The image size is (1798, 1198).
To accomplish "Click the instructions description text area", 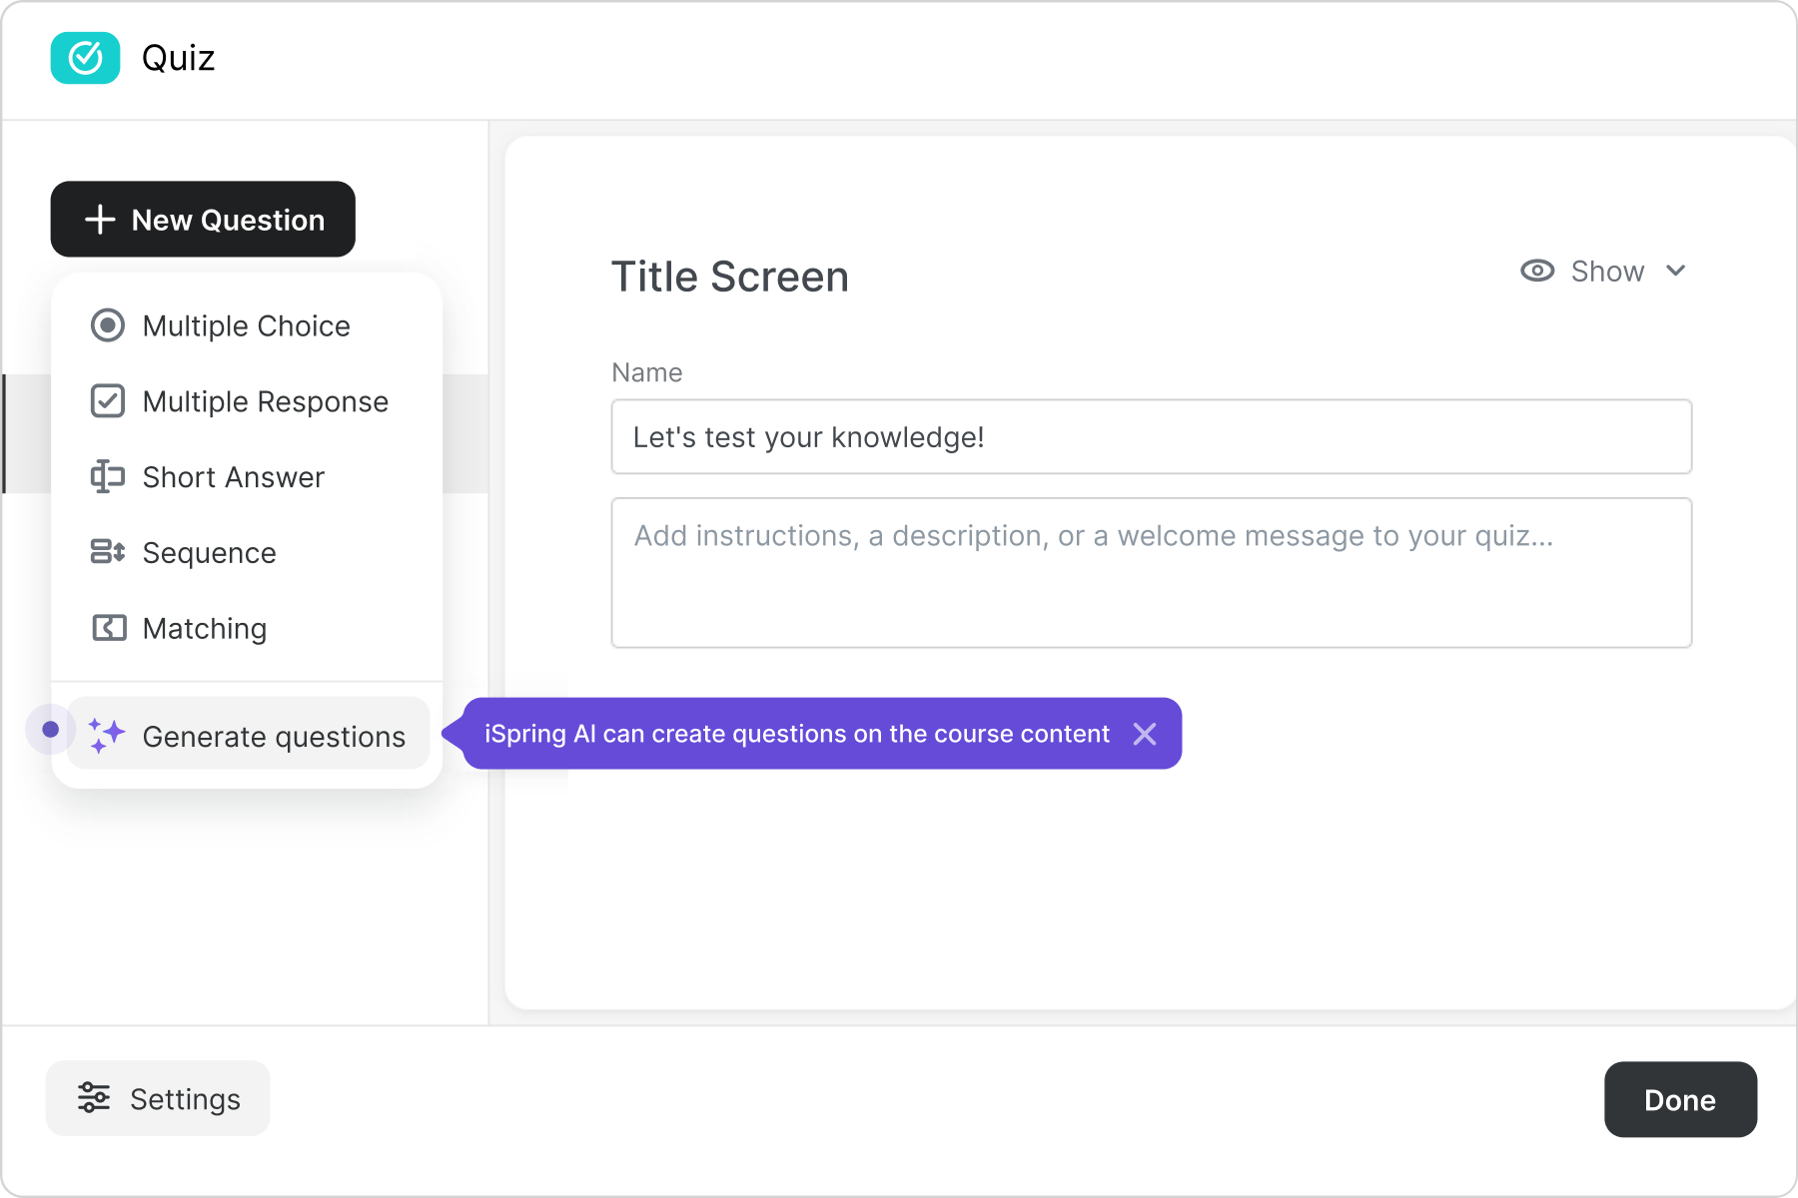I will 1151,572.
